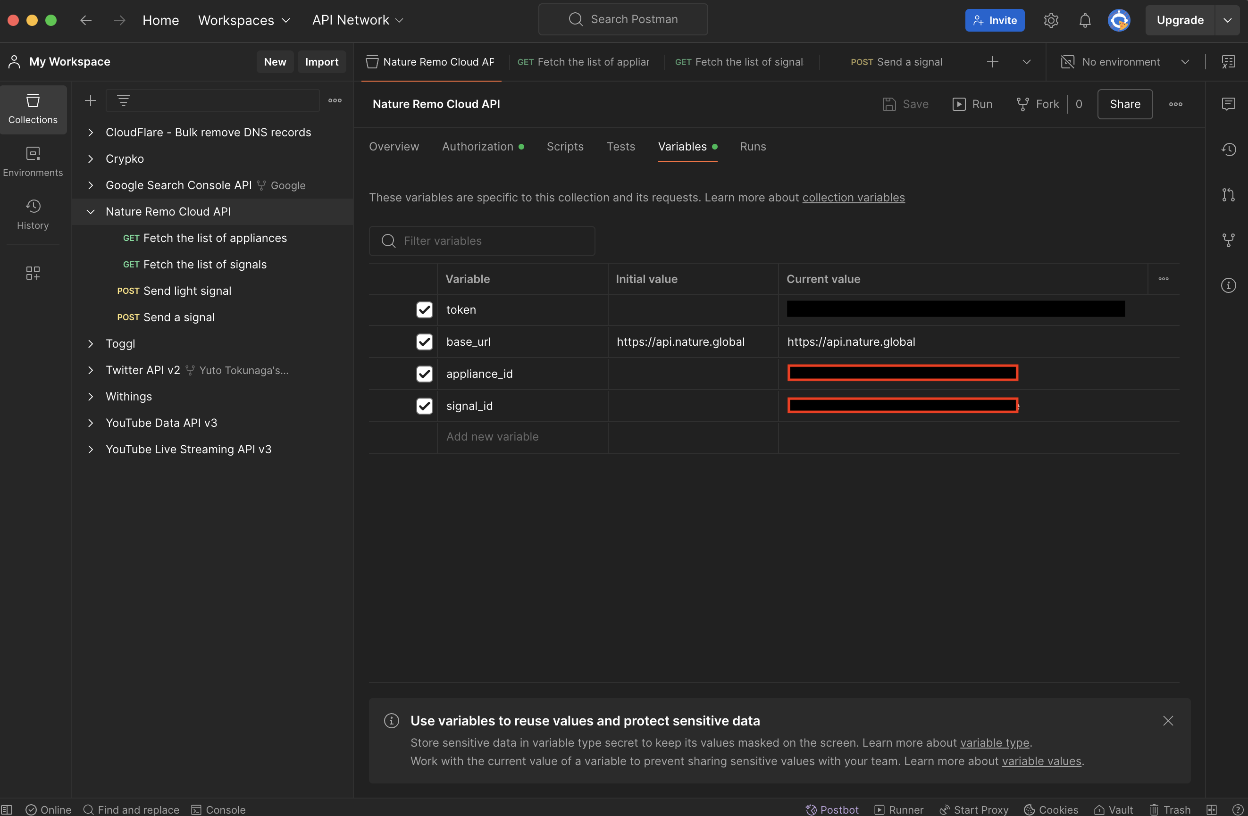Switch to the Authorization tab
This screenshot has width=1248, height=816.
(477, 147)
